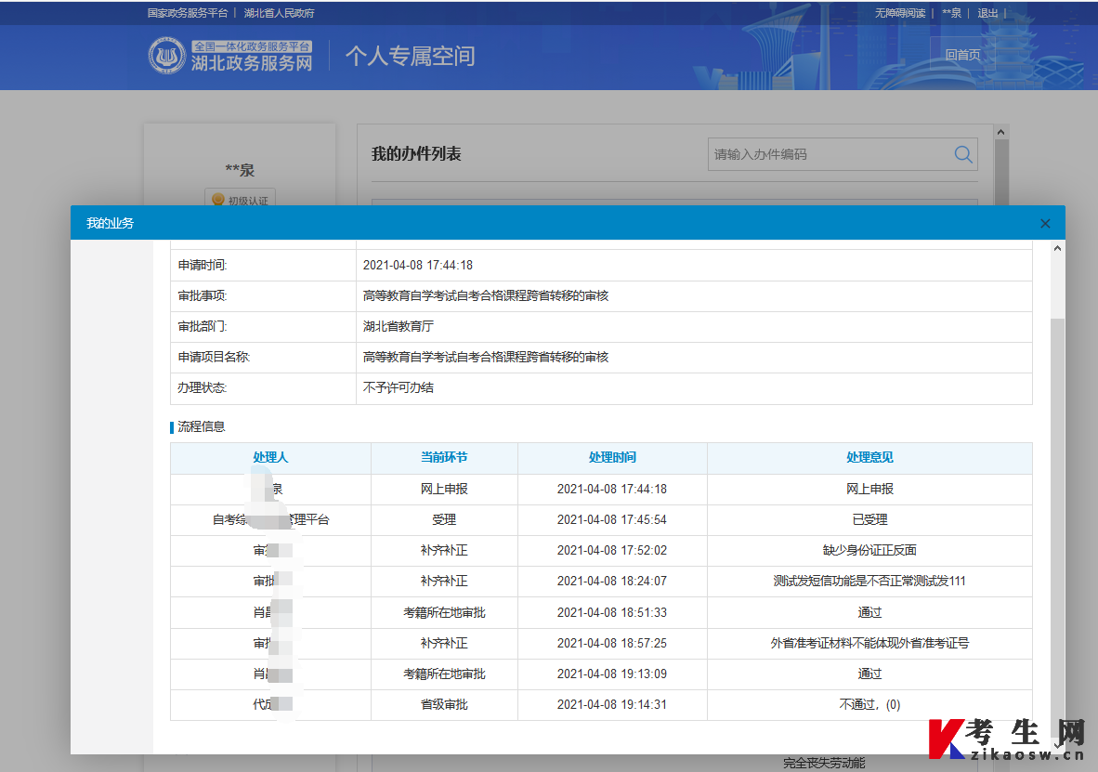The image size is (1098, 772).
Task: Click time cell 2021-04-08 17:52:02
Action: (x=612, y=551)
